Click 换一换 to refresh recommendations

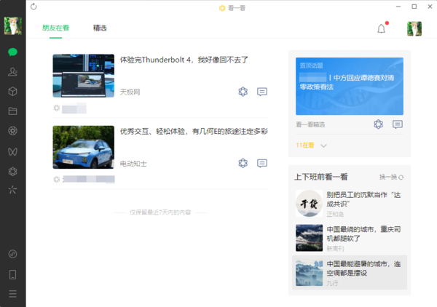391,177
